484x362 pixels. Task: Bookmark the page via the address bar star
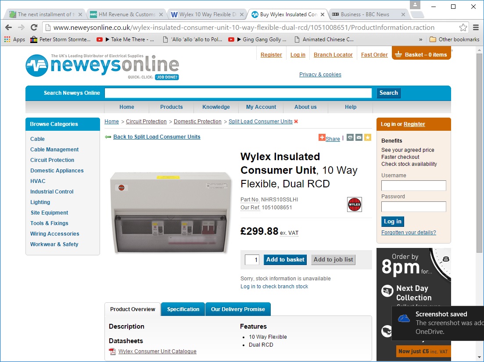pyautogui.click(x=462, y=27)
